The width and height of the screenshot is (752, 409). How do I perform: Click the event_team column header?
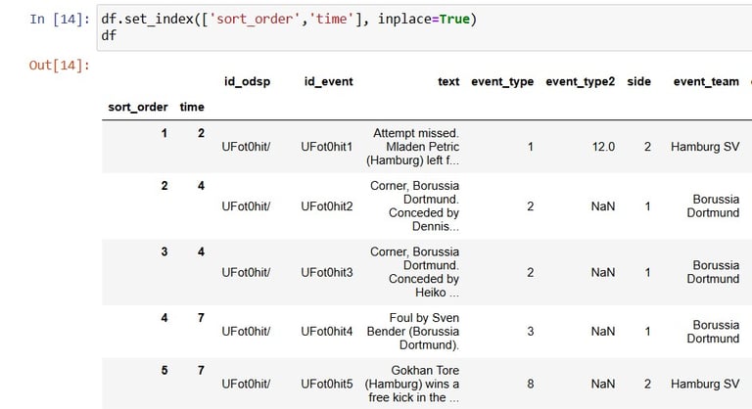[706, 81]
